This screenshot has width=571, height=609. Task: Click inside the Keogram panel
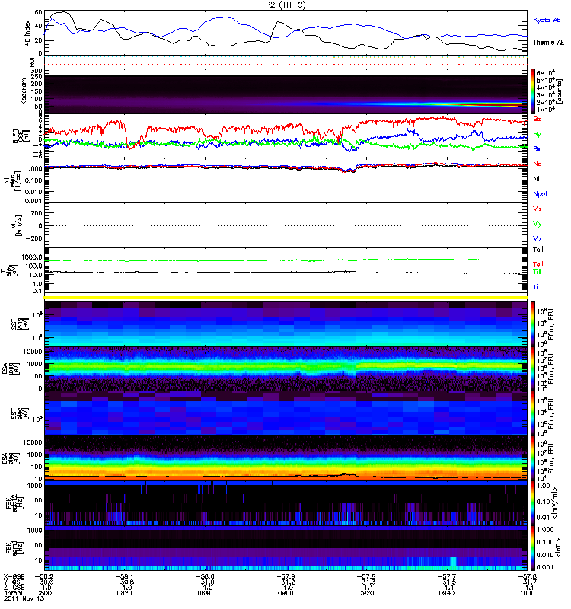tap(285, 91)
